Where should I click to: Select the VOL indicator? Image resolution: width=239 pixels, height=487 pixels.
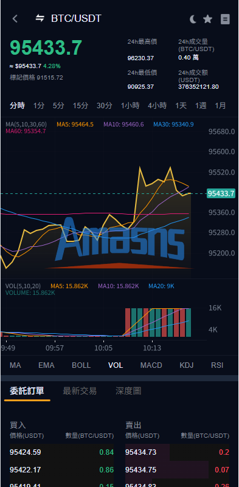pos(116,365)
